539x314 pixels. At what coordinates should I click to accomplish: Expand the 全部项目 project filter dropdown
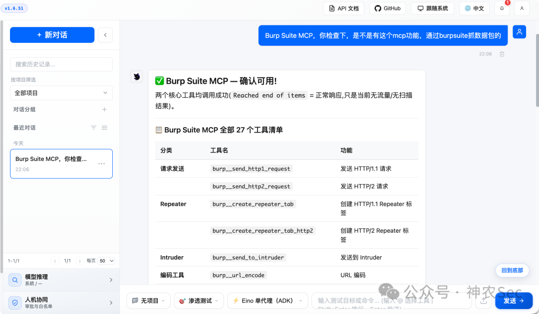click(61, 93)
